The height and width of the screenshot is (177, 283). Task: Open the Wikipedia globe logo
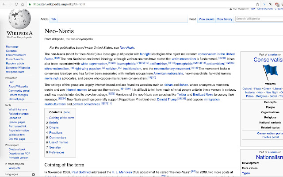tap(19, 19)
